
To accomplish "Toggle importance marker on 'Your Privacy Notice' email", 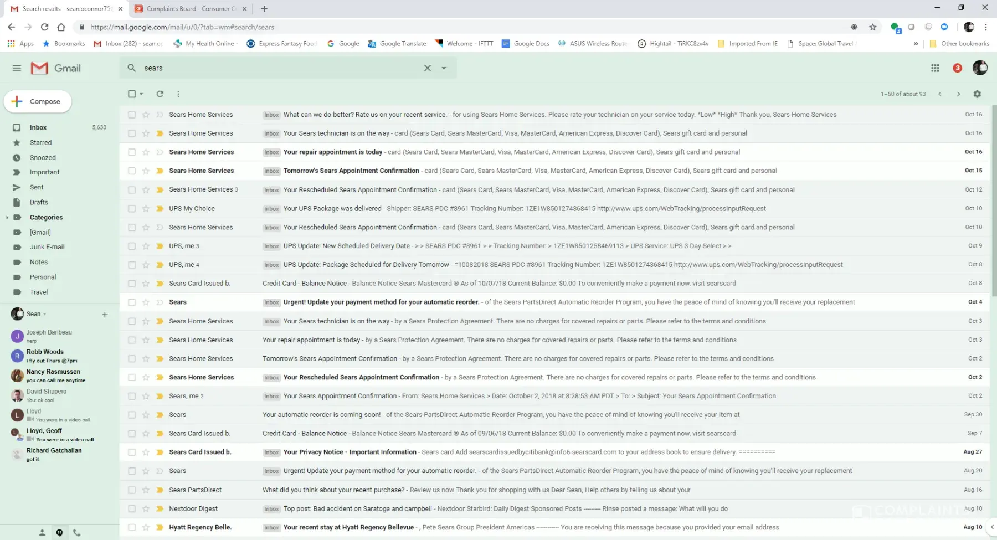I will pyautogui.click(x=160, y=452).
